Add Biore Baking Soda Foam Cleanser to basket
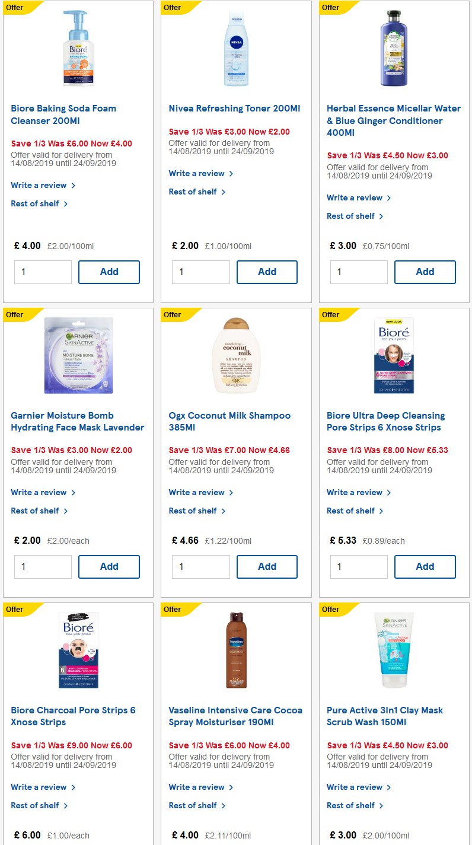Viewport: 472px width, 845px height. click(x=109, y=272)
